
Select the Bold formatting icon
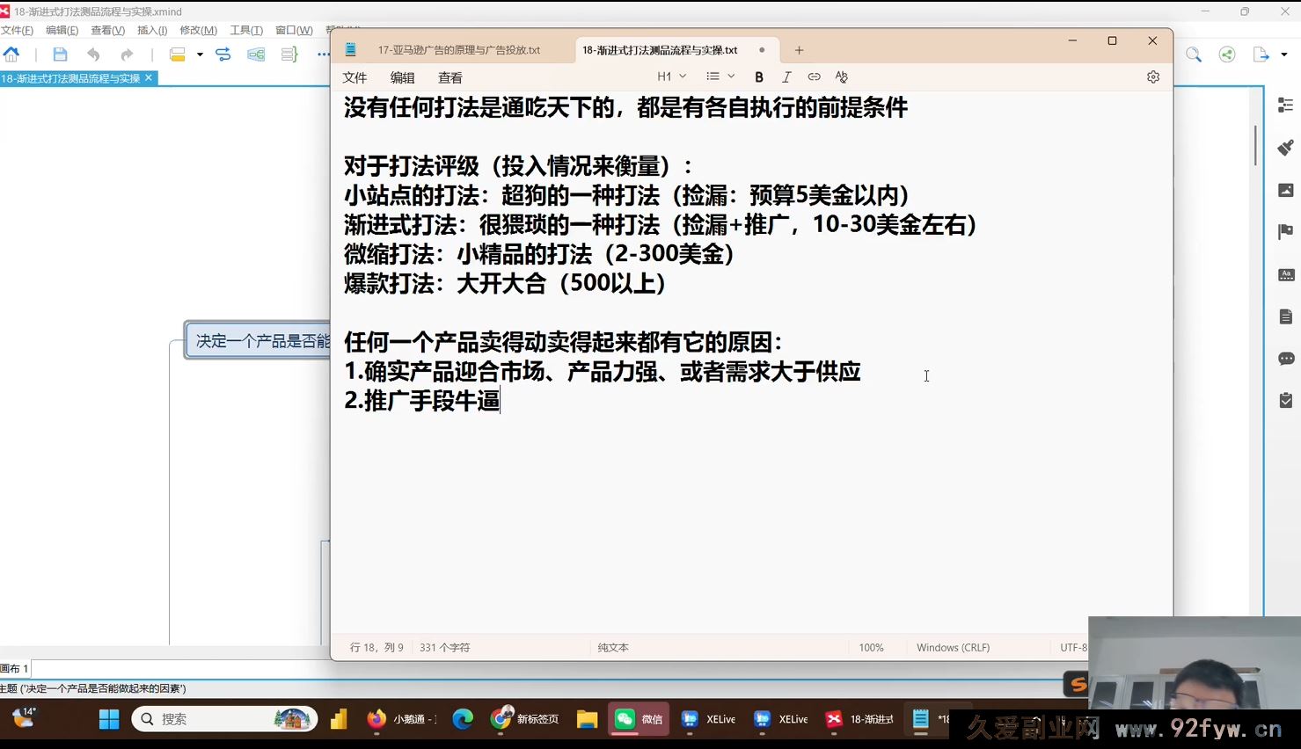pos(758,77)
